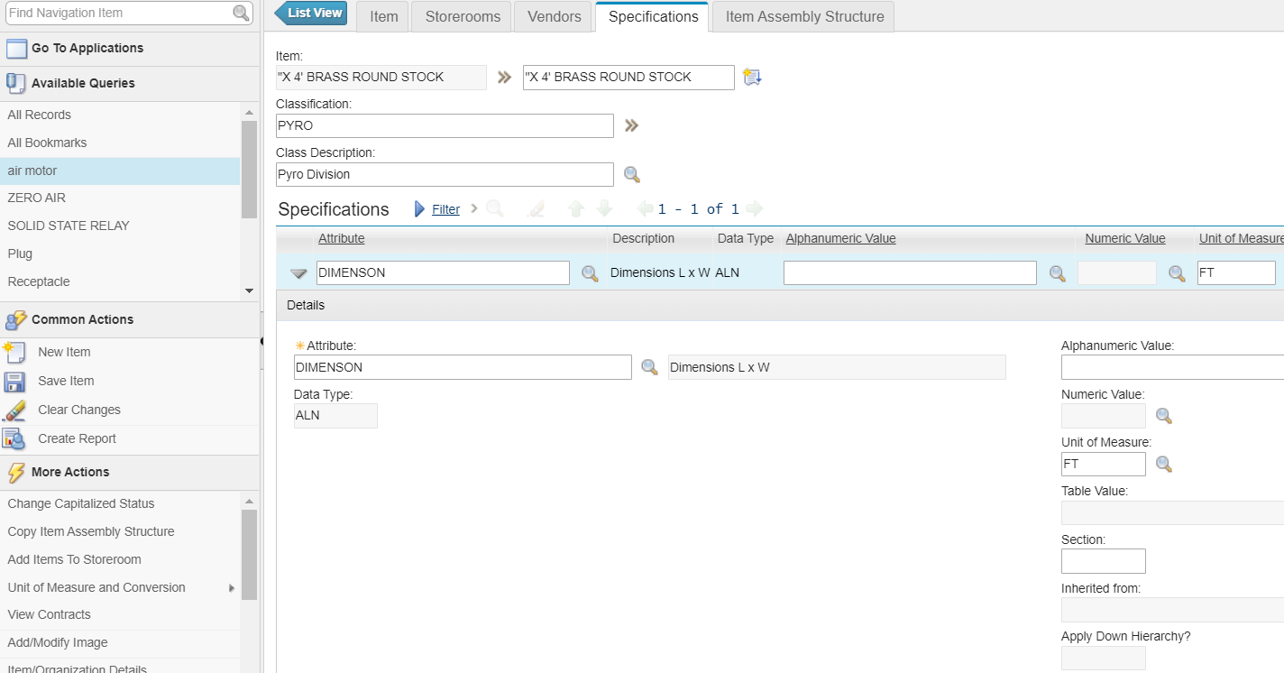Click the Save Item icon
Image resolution: width=1284 pixels, height=673 pixels.
[x=14, y=382]
